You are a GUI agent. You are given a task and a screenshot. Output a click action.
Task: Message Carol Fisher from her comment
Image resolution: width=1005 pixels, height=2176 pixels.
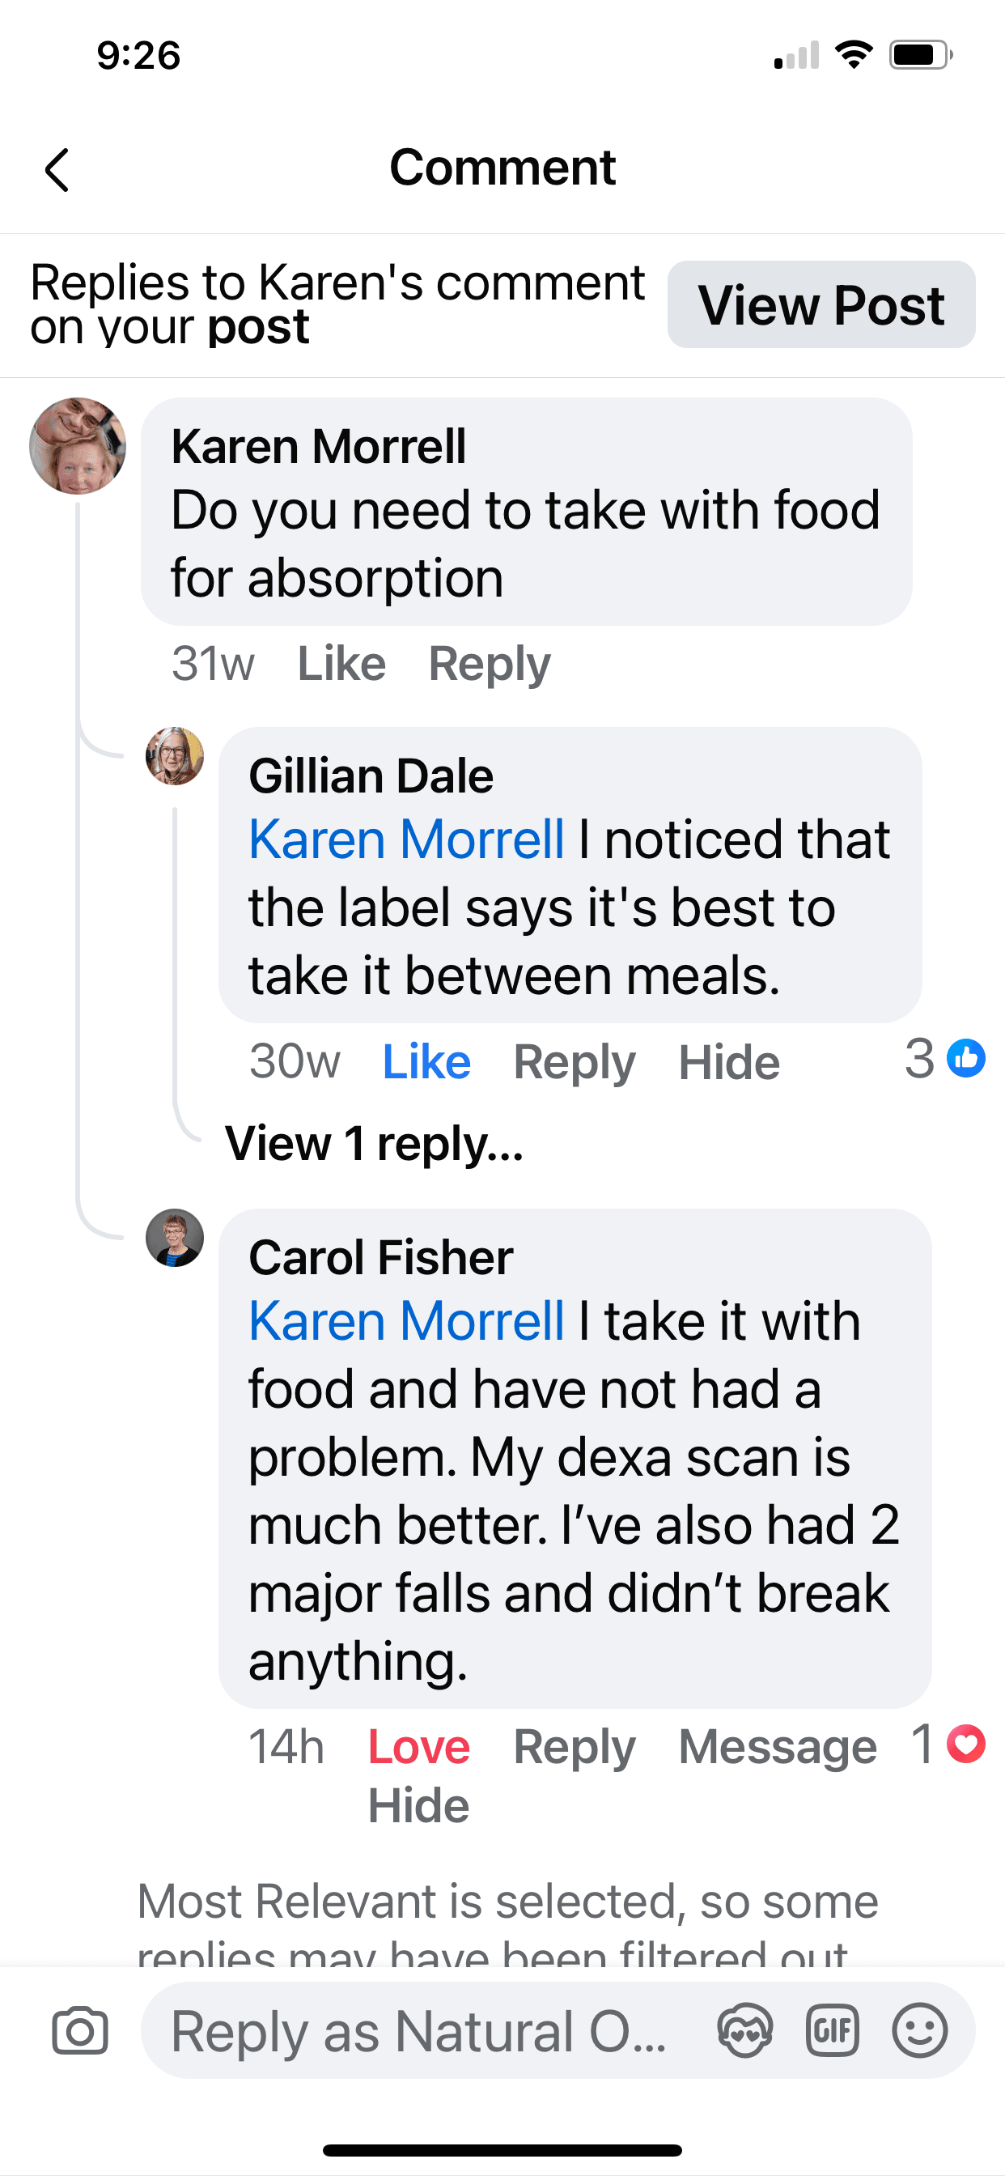[778, 1746]
